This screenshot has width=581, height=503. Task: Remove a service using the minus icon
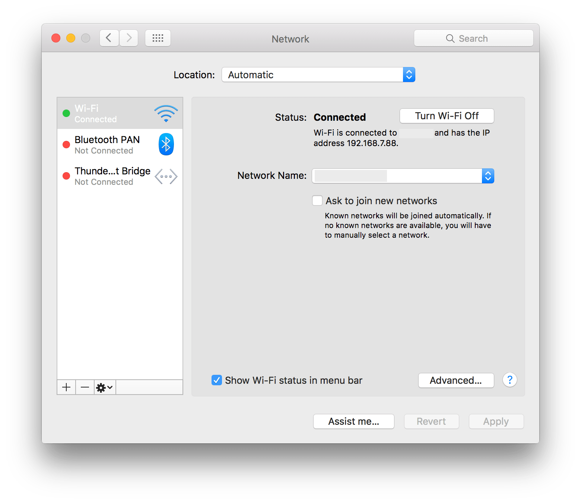[85, 387]
